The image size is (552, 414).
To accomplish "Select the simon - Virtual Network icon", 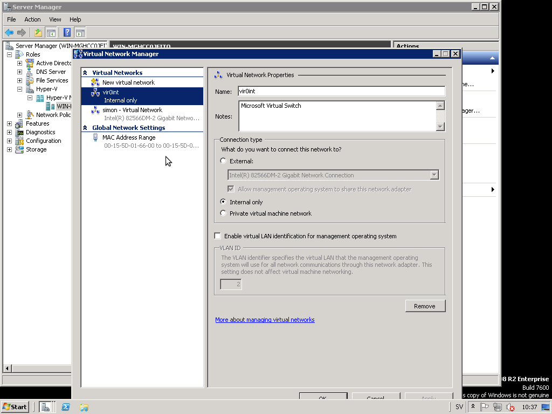I will 95,110.
